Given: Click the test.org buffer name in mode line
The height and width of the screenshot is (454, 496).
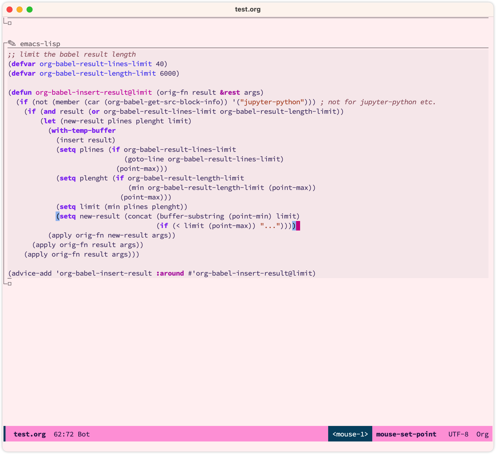Looking at the screenshot, I should [30, 434].
